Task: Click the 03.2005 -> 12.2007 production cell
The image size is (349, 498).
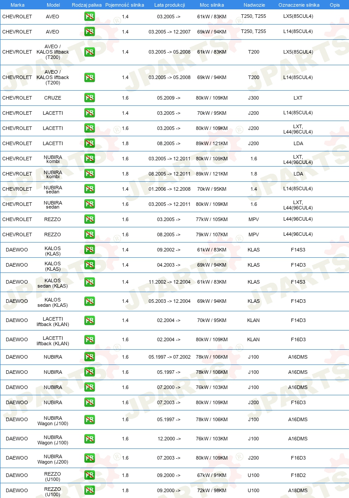Action: (170, 32)
